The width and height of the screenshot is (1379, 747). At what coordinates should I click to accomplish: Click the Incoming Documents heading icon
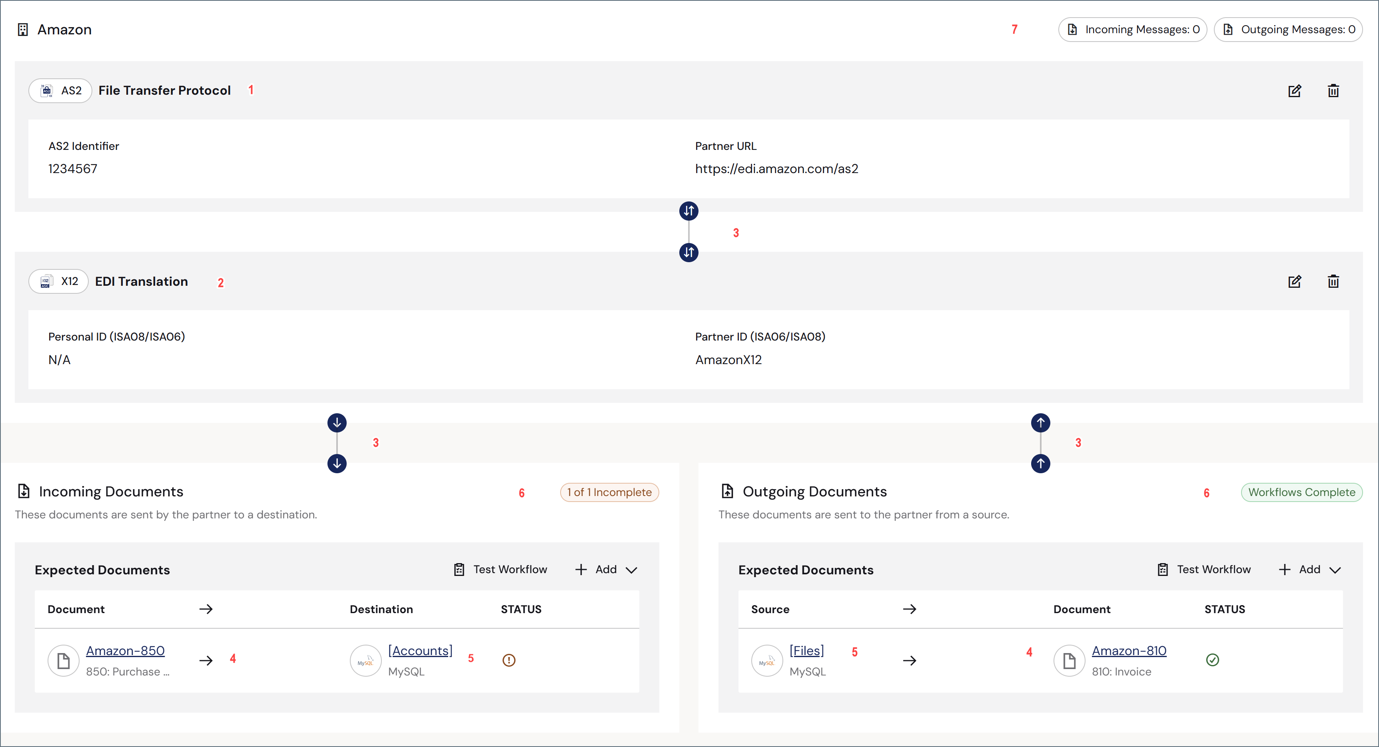(24, 491)
